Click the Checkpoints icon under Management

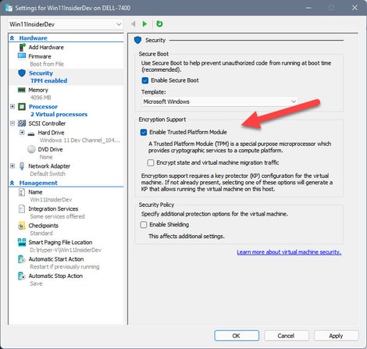pos(22,226)
